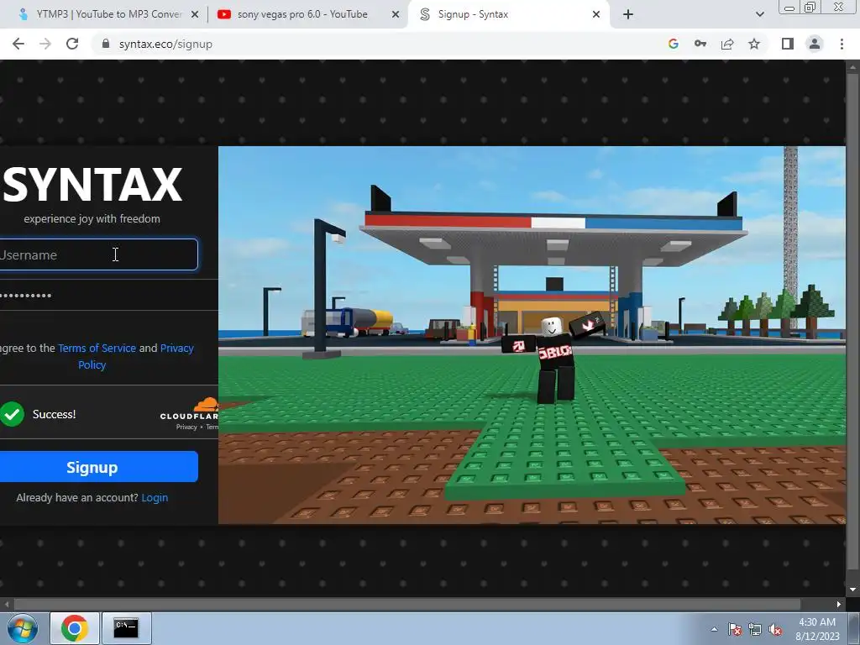Screen dimensions: 860x645
Task: Bookmark this page with the star
Action: [754, 44]
